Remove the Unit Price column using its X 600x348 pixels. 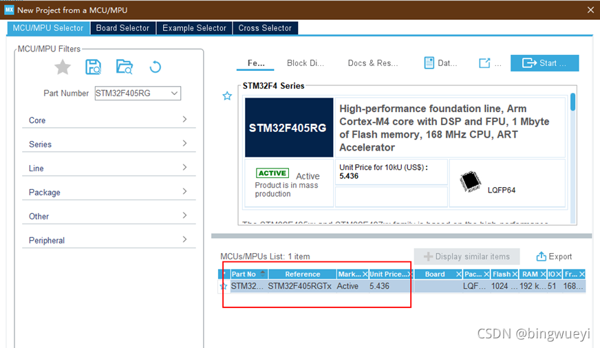coord(410,274)
